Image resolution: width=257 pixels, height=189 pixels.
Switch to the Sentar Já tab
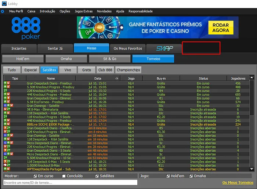[x=55, y=48]
